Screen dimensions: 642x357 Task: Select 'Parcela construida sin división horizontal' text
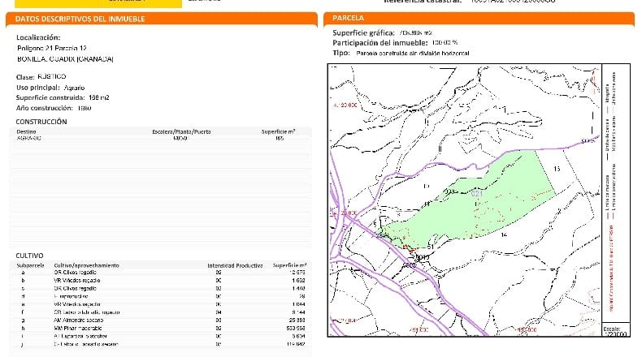click(x=413, y=54)
